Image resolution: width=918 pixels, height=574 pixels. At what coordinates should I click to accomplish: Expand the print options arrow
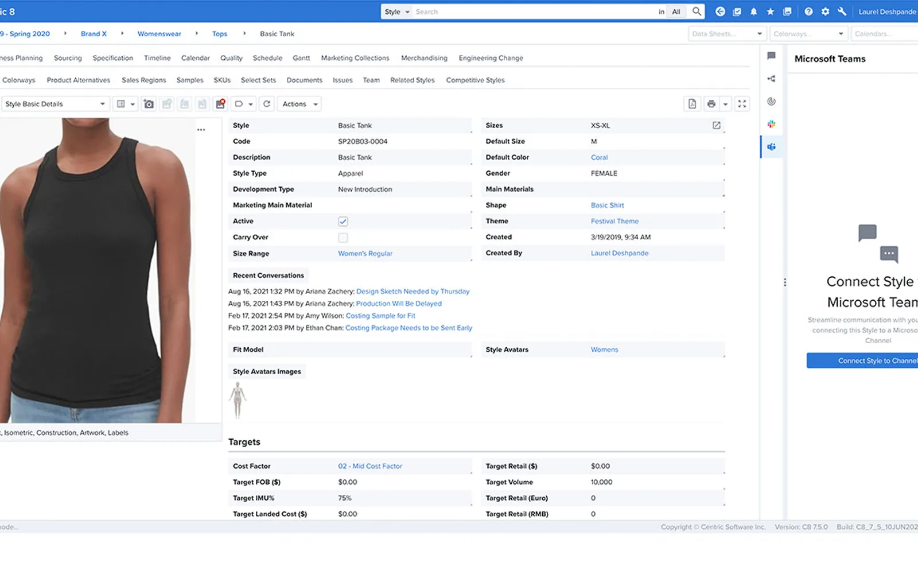pos(725,104)
